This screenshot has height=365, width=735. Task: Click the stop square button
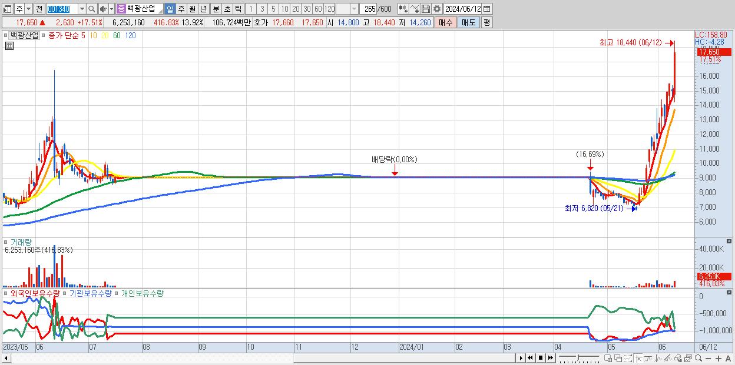[541, 358]
